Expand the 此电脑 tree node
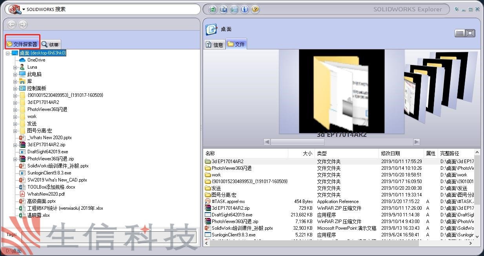This screenshot has width=484, height=256. point(15,74)
